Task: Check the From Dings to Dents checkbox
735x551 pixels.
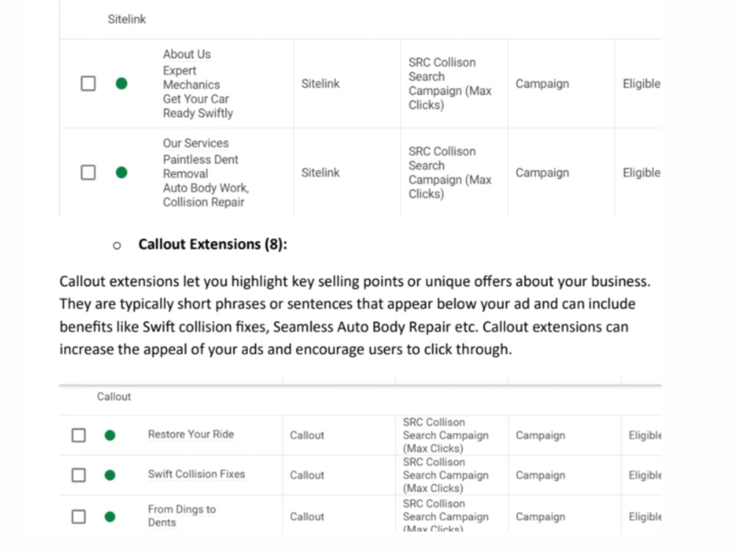Action: click(79, 516)
